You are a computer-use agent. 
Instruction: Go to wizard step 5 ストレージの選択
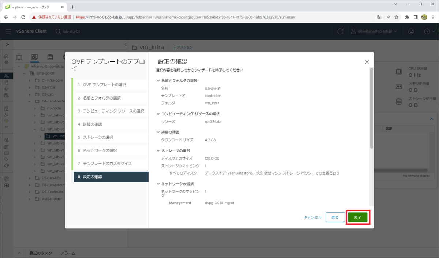tap(110, 137)
